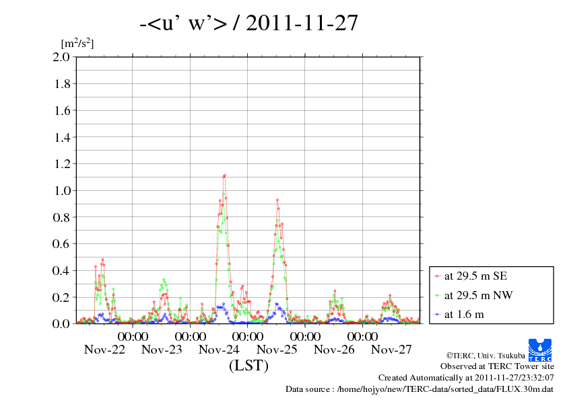Click the '0.4' y-axis label
Image resolution: width=567 pixels, height=400 pixels.
61,271
